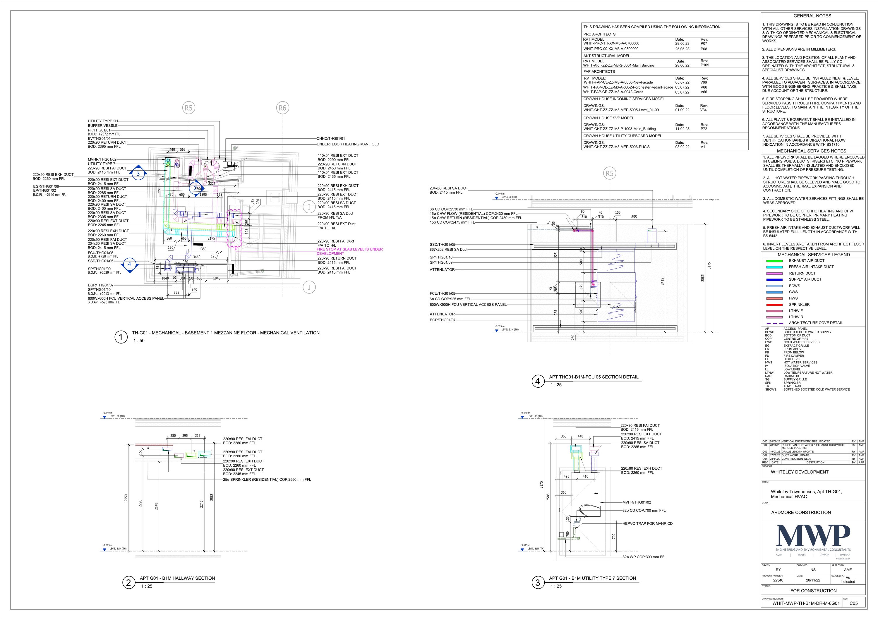Click the Sprinkler red legend swatch
The width and height of the screenshot is (878, 620).
pyautogui.click(x=774, y=305)
